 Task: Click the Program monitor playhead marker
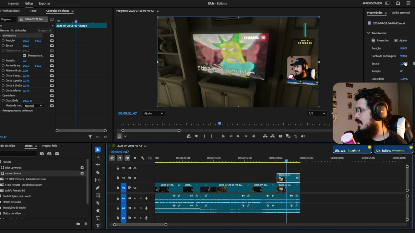[x=219, y=124]
